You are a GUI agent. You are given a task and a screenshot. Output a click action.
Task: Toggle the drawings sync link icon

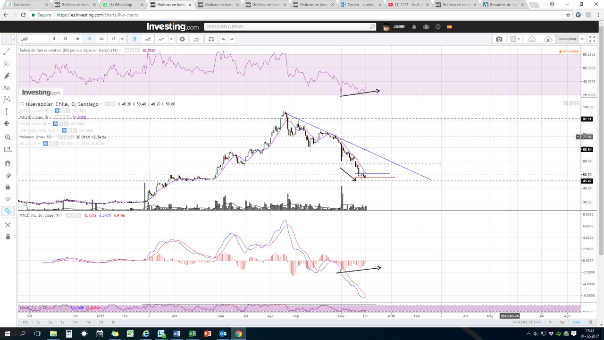(7, 211)
